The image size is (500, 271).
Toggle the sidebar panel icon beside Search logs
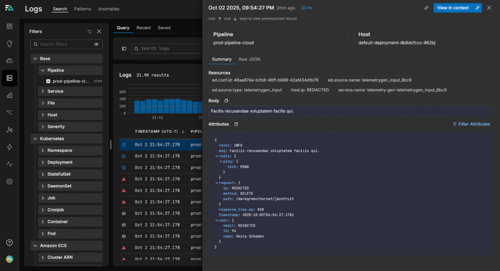[124, 49]
